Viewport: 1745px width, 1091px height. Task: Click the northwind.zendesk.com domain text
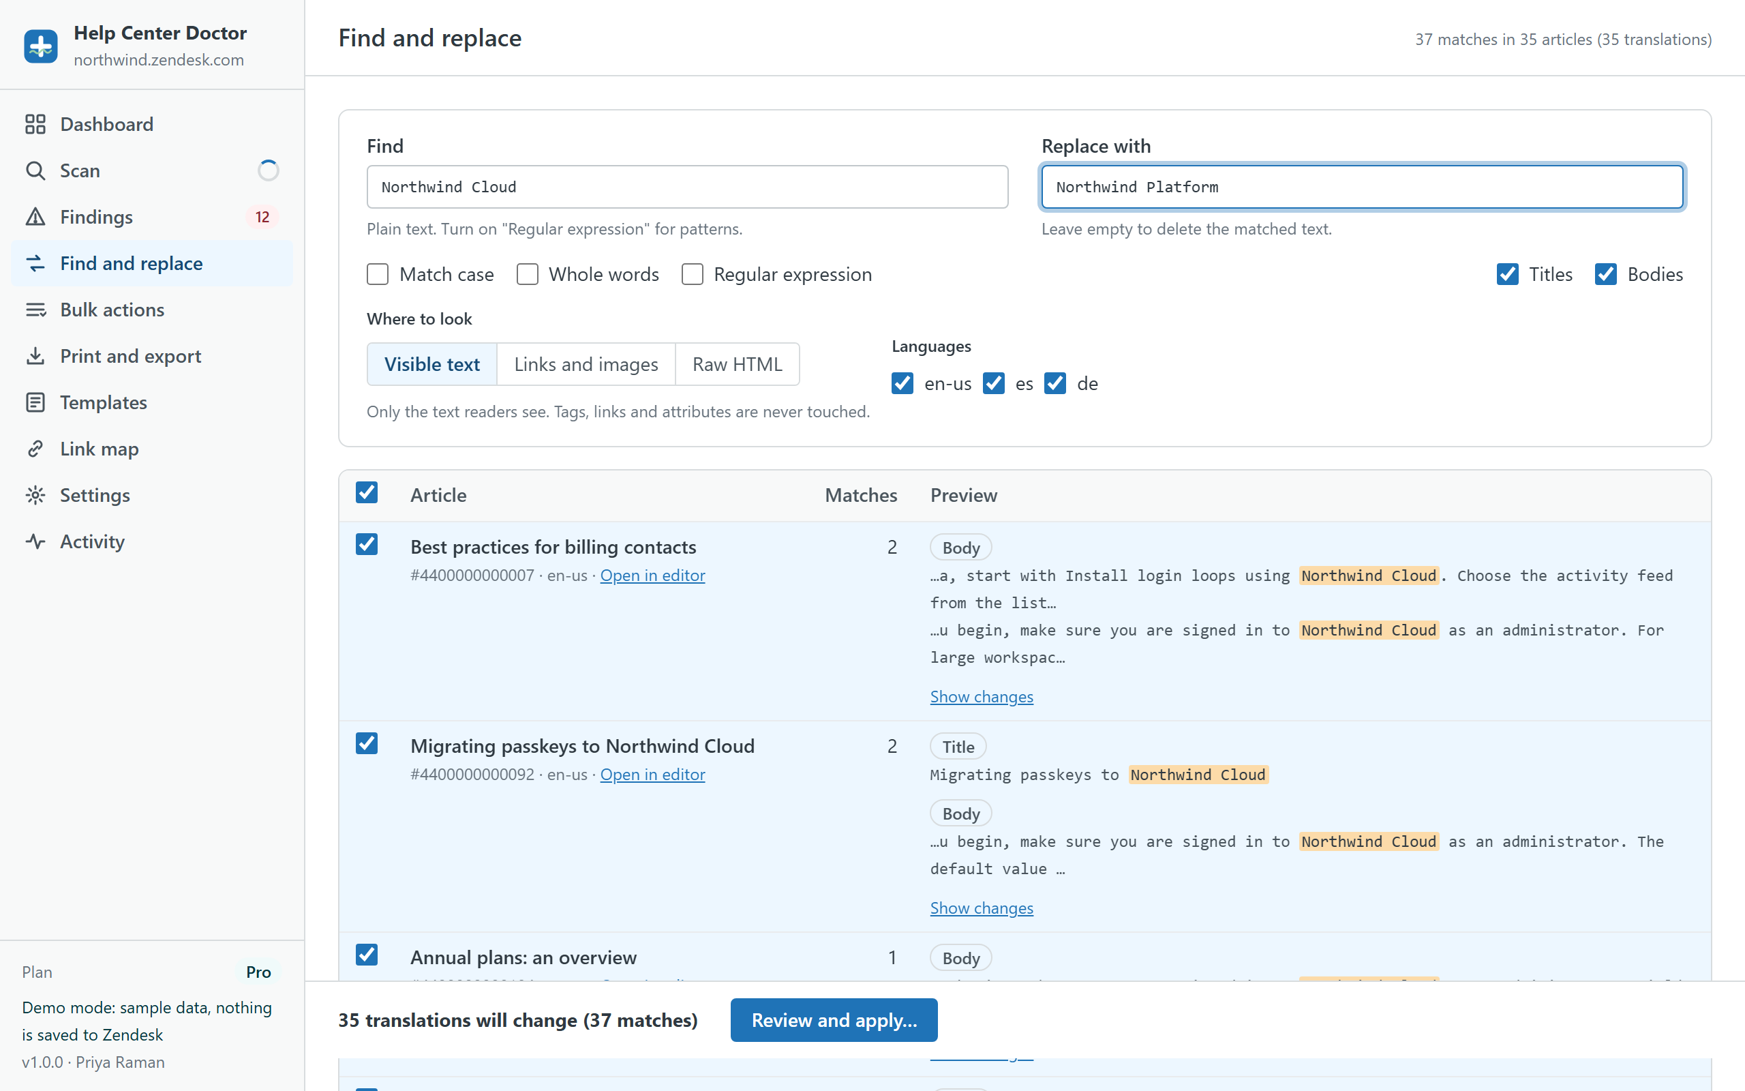click(x=159, y=60)
